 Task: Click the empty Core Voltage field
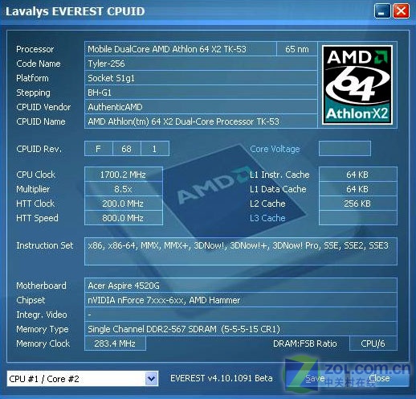(345, 148)
